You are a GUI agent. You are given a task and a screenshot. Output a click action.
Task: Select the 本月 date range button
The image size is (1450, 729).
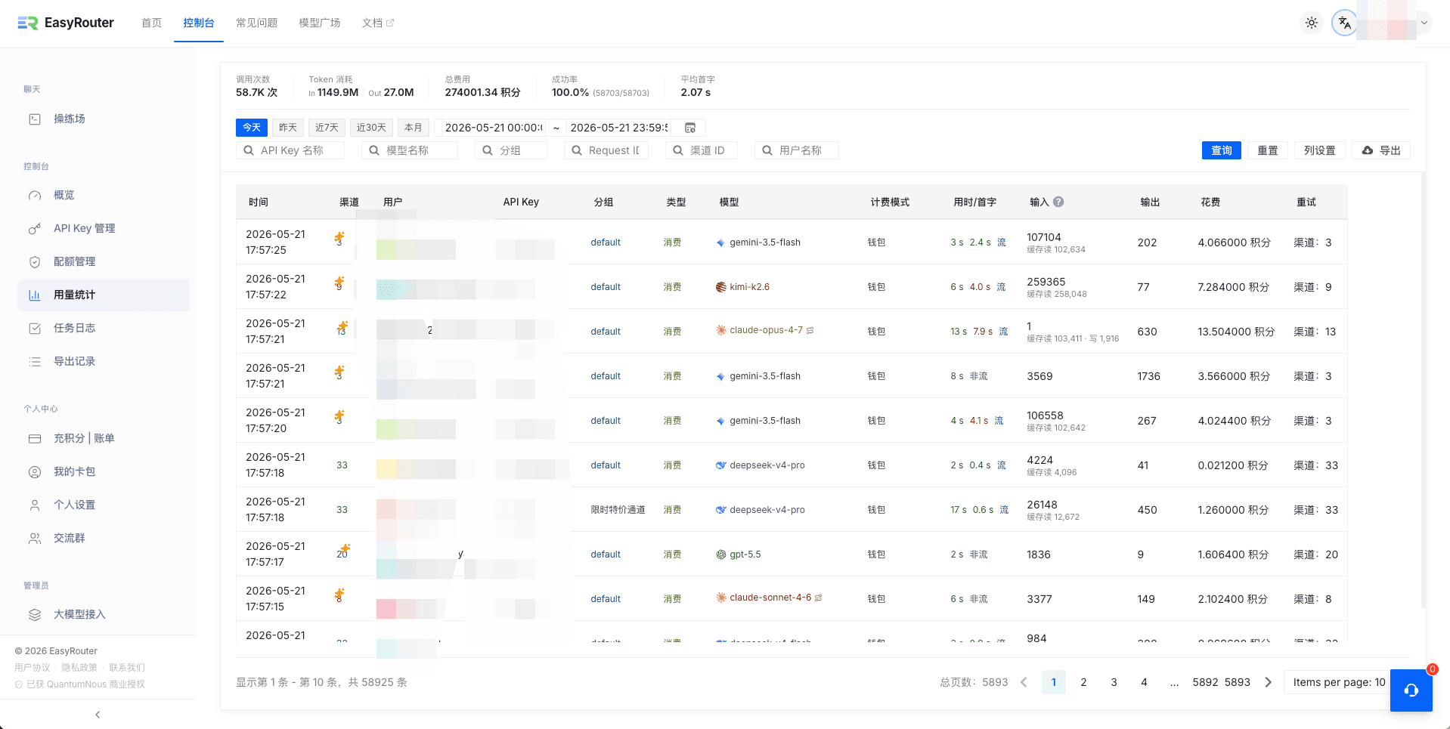coord(414,128)
